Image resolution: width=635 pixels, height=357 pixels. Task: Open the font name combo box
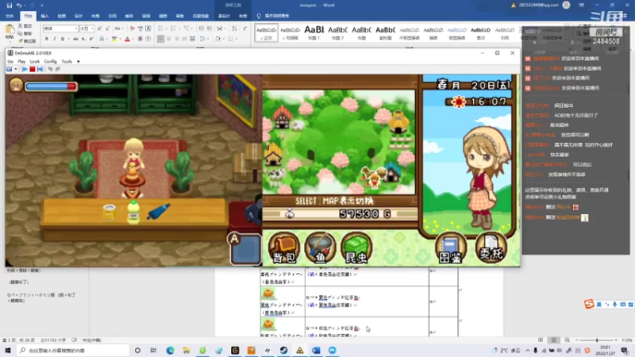(x=61, y=29)
